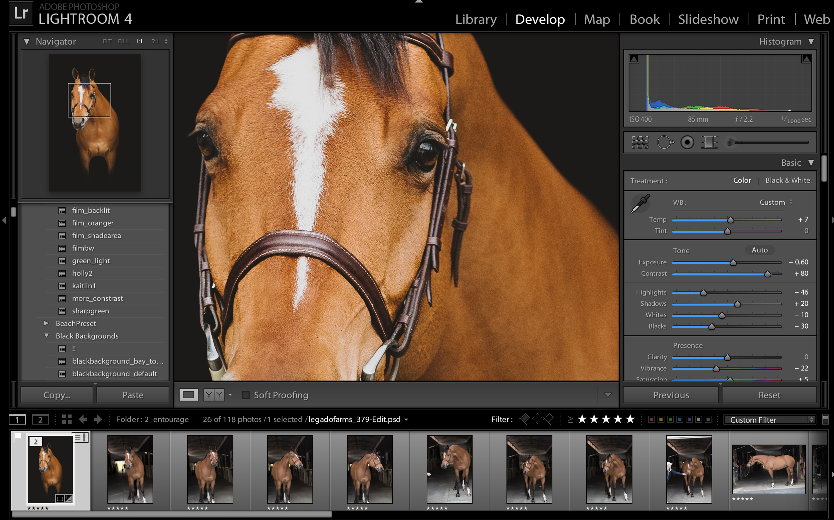Switch Treatment to Black & White
The width and height of the screenshot is (834, 520).
click(x=788, y=180)
